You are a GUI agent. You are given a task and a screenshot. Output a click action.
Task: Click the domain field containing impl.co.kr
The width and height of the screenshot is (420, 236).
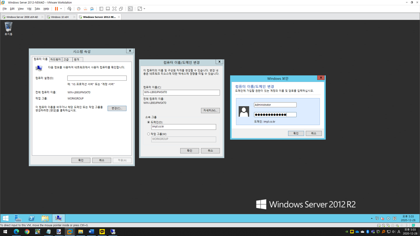(184, 127)
